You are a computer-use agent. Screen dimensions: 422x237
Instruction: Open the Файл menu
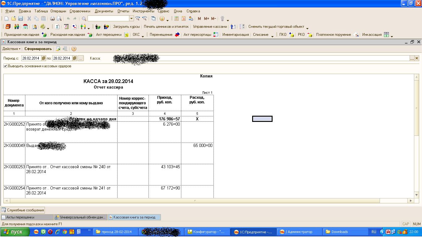tap(10, 11)
